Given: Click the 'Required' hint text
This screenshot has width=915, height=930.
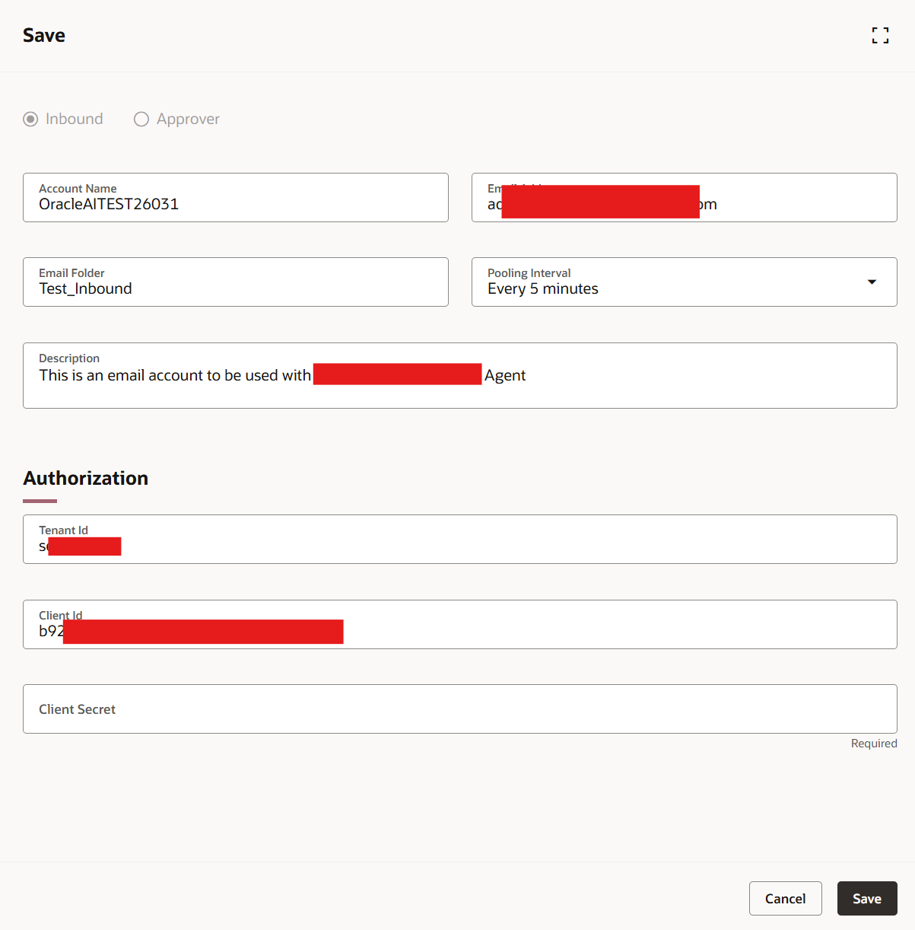Looking at the screenshot, I should (874, 744).
